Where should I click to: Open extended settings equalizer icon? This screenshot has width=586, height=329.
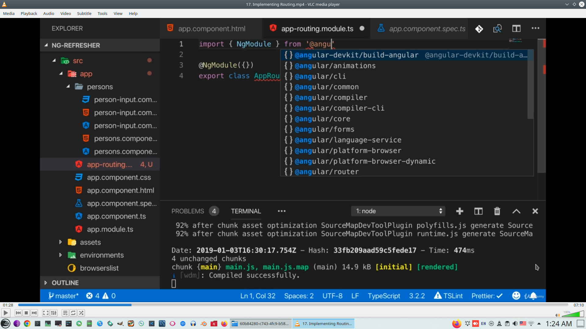54,313
